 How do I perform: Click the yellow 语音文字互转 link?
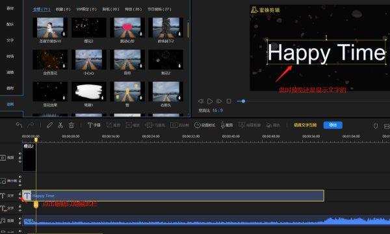[x=305, y=125]
